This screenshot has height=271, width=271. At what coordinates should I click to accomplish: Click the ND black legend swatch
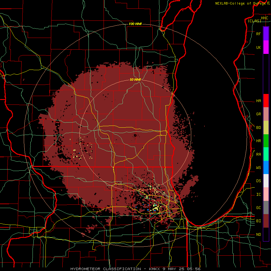point(266,234)
